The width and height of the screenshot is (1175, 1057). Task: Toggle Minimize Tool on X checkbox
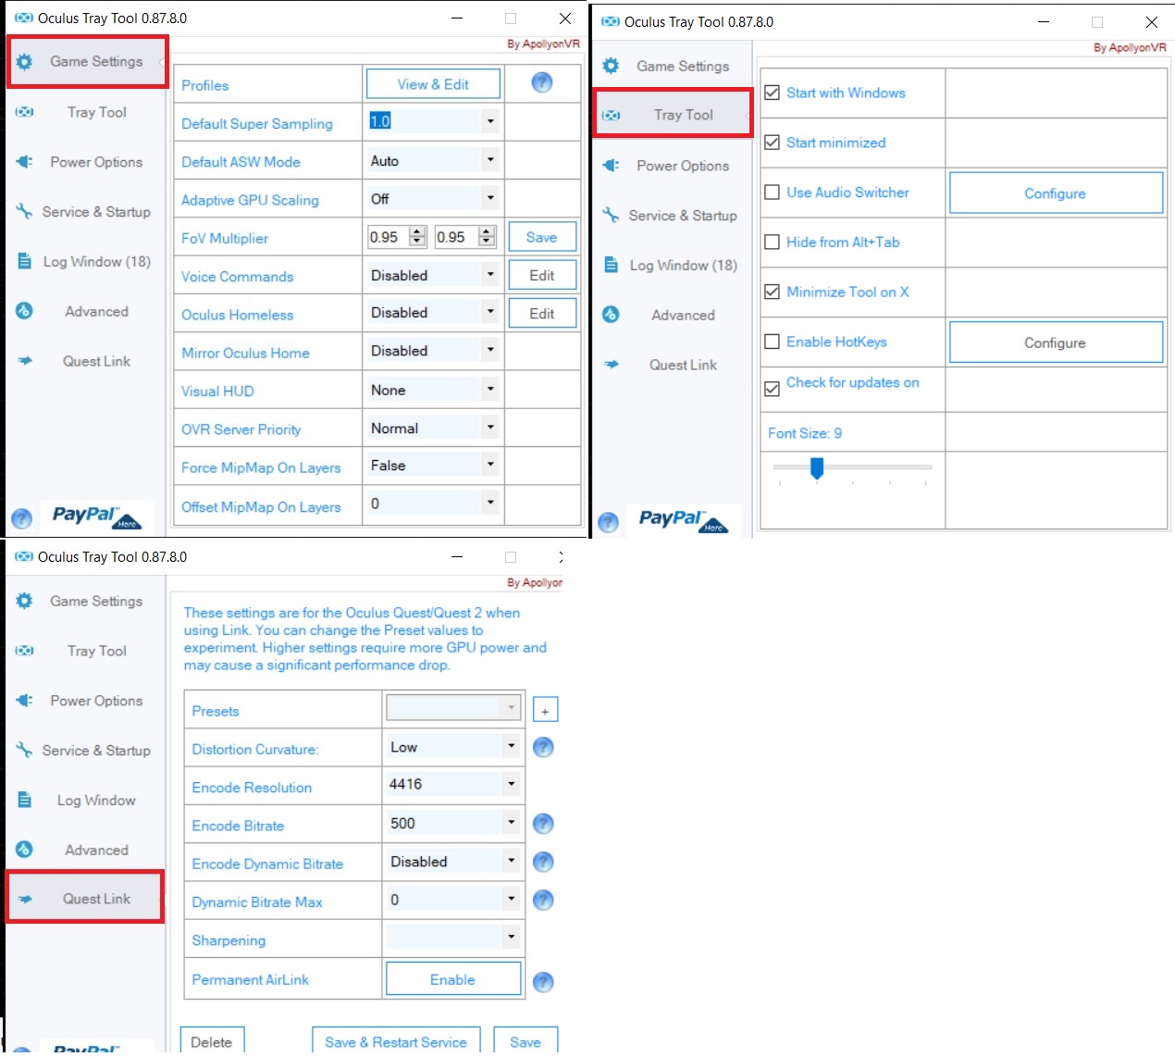click(x=773, y=292)
